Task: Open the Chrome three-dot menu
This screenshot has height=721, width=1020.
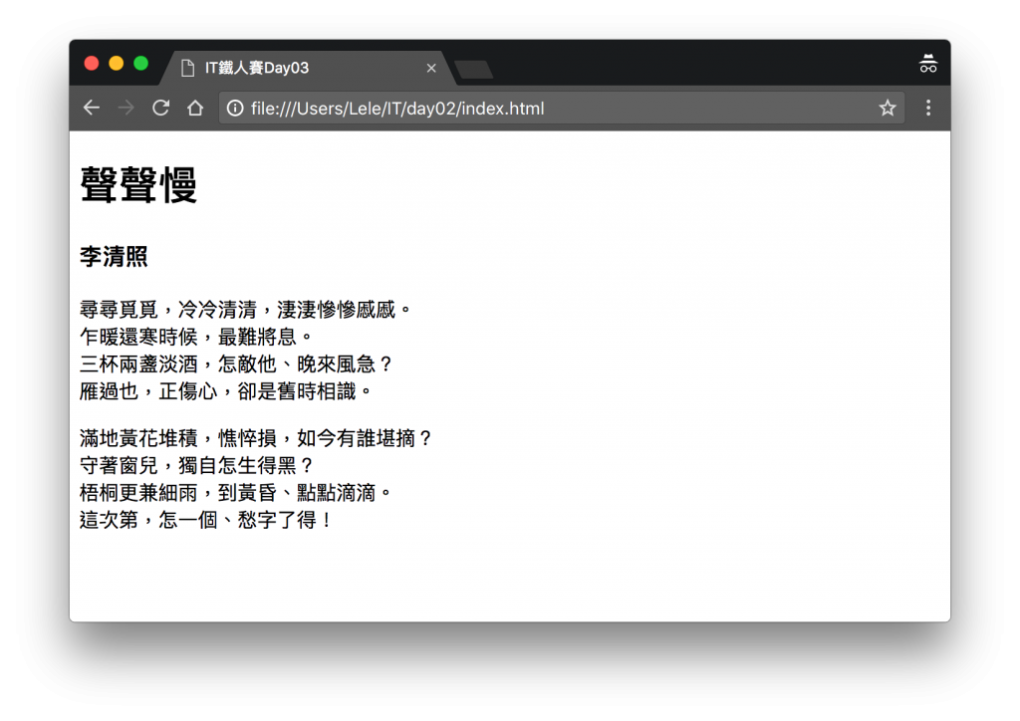Action: (x=928, y=108)
